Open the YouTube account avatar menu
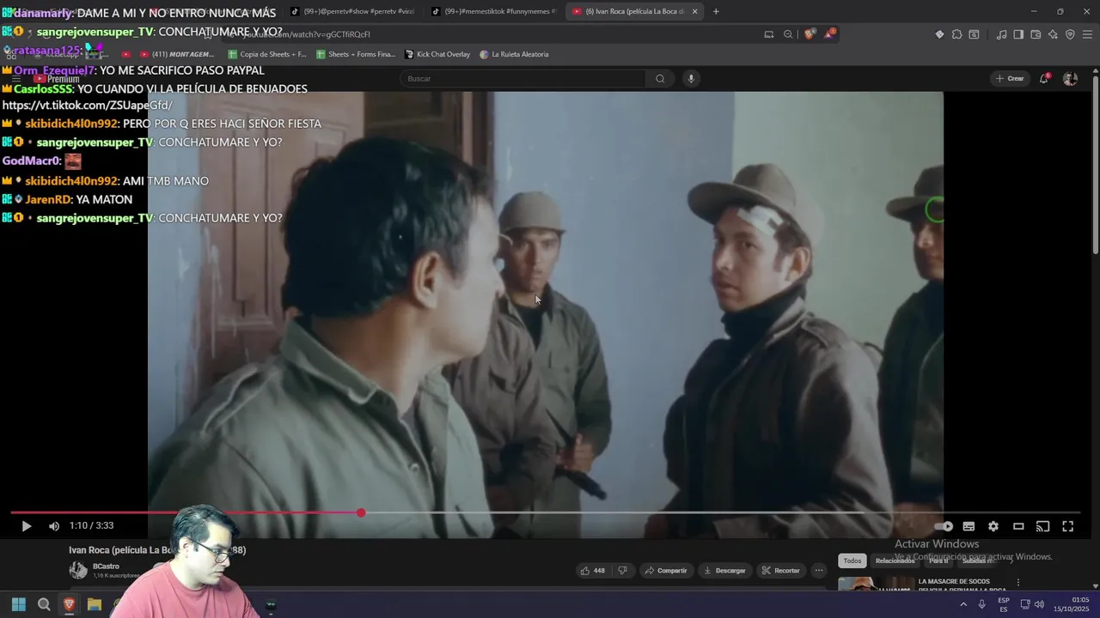1100x618 pixels. (1070, 79)
